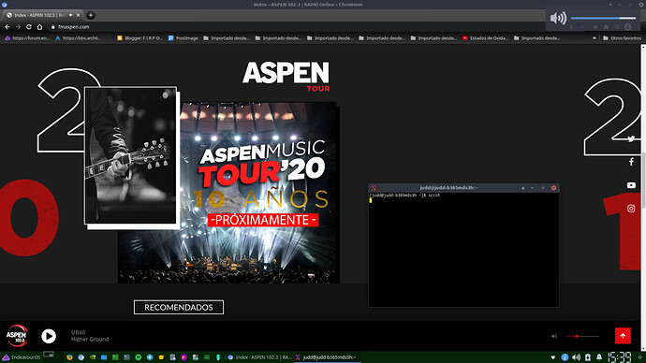The image size is (646, 363).
Task: Open the battery tray icon
Action: coord(588,357)
